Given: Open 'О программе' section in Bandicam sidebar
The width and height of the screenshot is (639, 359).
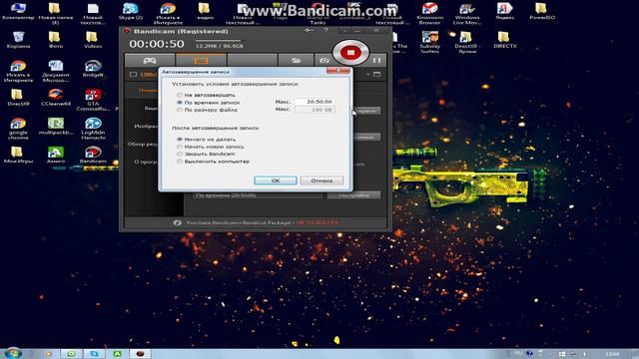Looking at the screenshot, I should (146, 162).
